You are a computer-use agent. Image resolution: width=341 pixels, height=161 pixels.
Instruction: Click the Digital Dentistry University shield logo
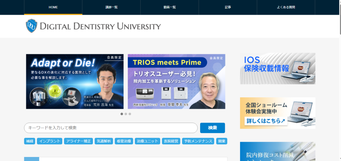click(x=31, y=26)
